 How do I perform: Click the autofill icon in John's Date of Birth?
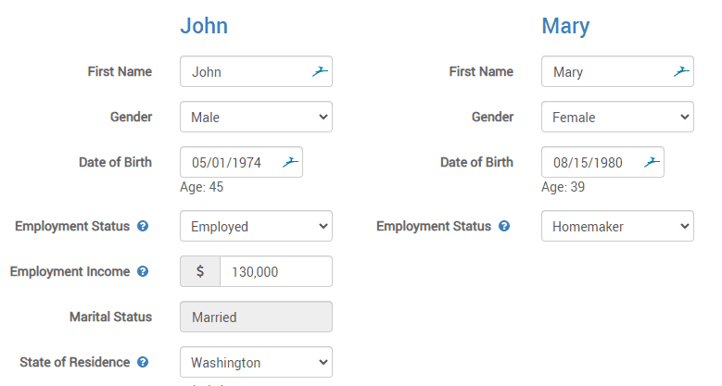[x=290, y=162]
